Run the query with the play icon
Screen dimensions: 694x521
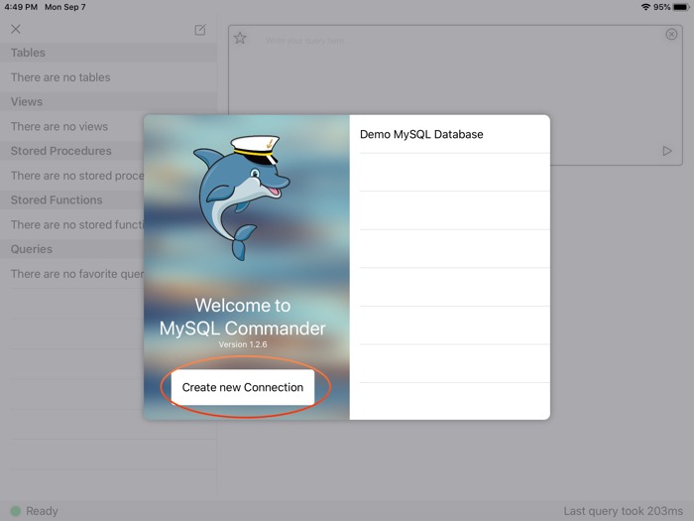pyautogui.click(x=667, y=151)
